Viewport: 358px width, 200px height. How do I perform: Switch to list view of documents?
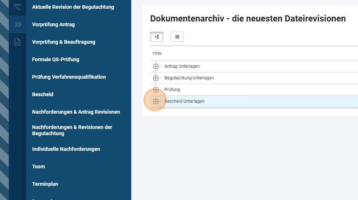click(177, 37)
